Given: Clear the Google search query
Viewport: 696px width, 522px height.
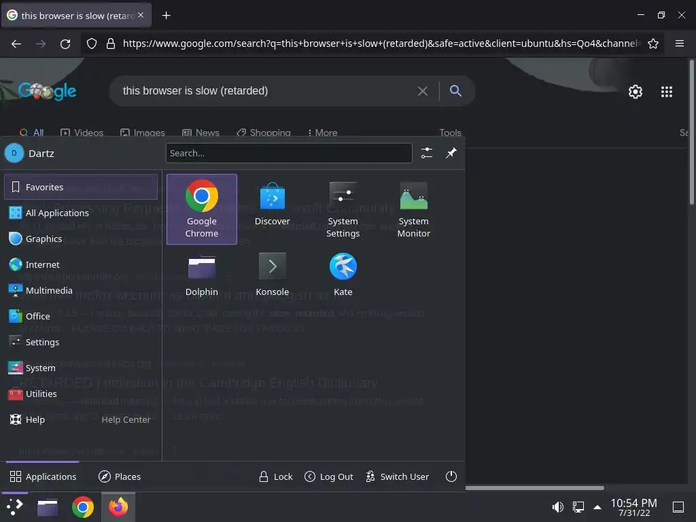Looking at the screenshot, I should coord(423,91).
